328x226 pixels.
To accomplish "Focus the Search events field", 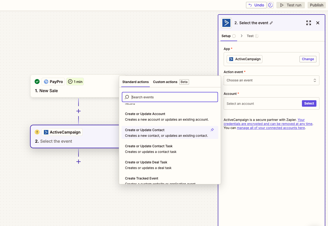I will [x=170, y=97].
